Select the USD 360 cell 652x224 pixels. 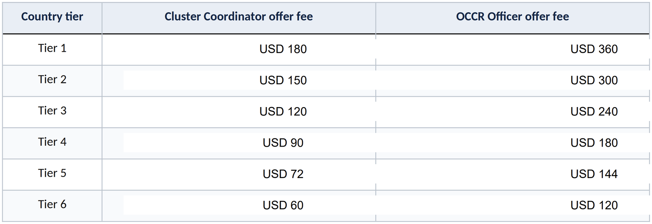(x=594, y=49)
